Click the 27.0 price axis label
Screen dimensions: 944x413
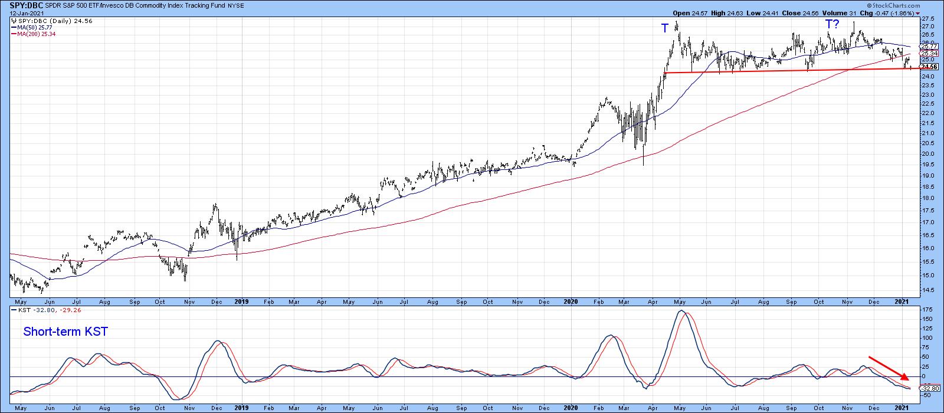point(927,27)
